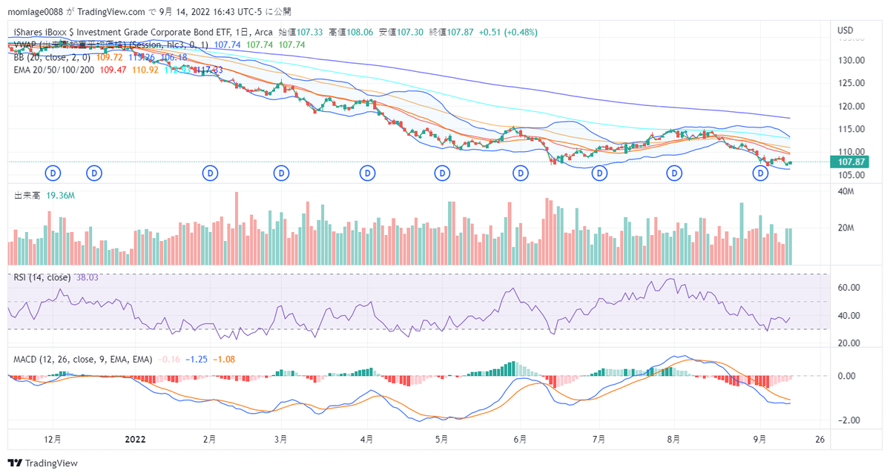890x476 pixels.
Task: Click the MACD histogram value −0.16
Action: [x=170, y=359]
